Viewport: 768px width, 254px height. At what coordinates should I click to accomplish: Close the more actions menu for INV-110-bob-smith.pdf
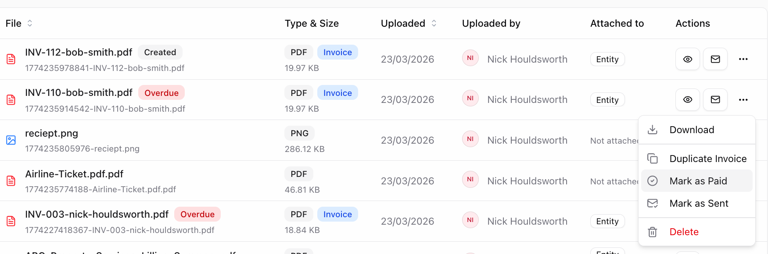743,100
